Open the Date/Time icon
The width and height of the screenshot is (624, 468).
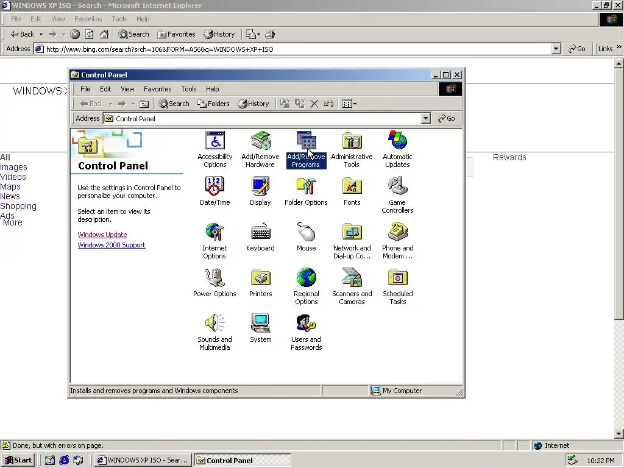215,191
